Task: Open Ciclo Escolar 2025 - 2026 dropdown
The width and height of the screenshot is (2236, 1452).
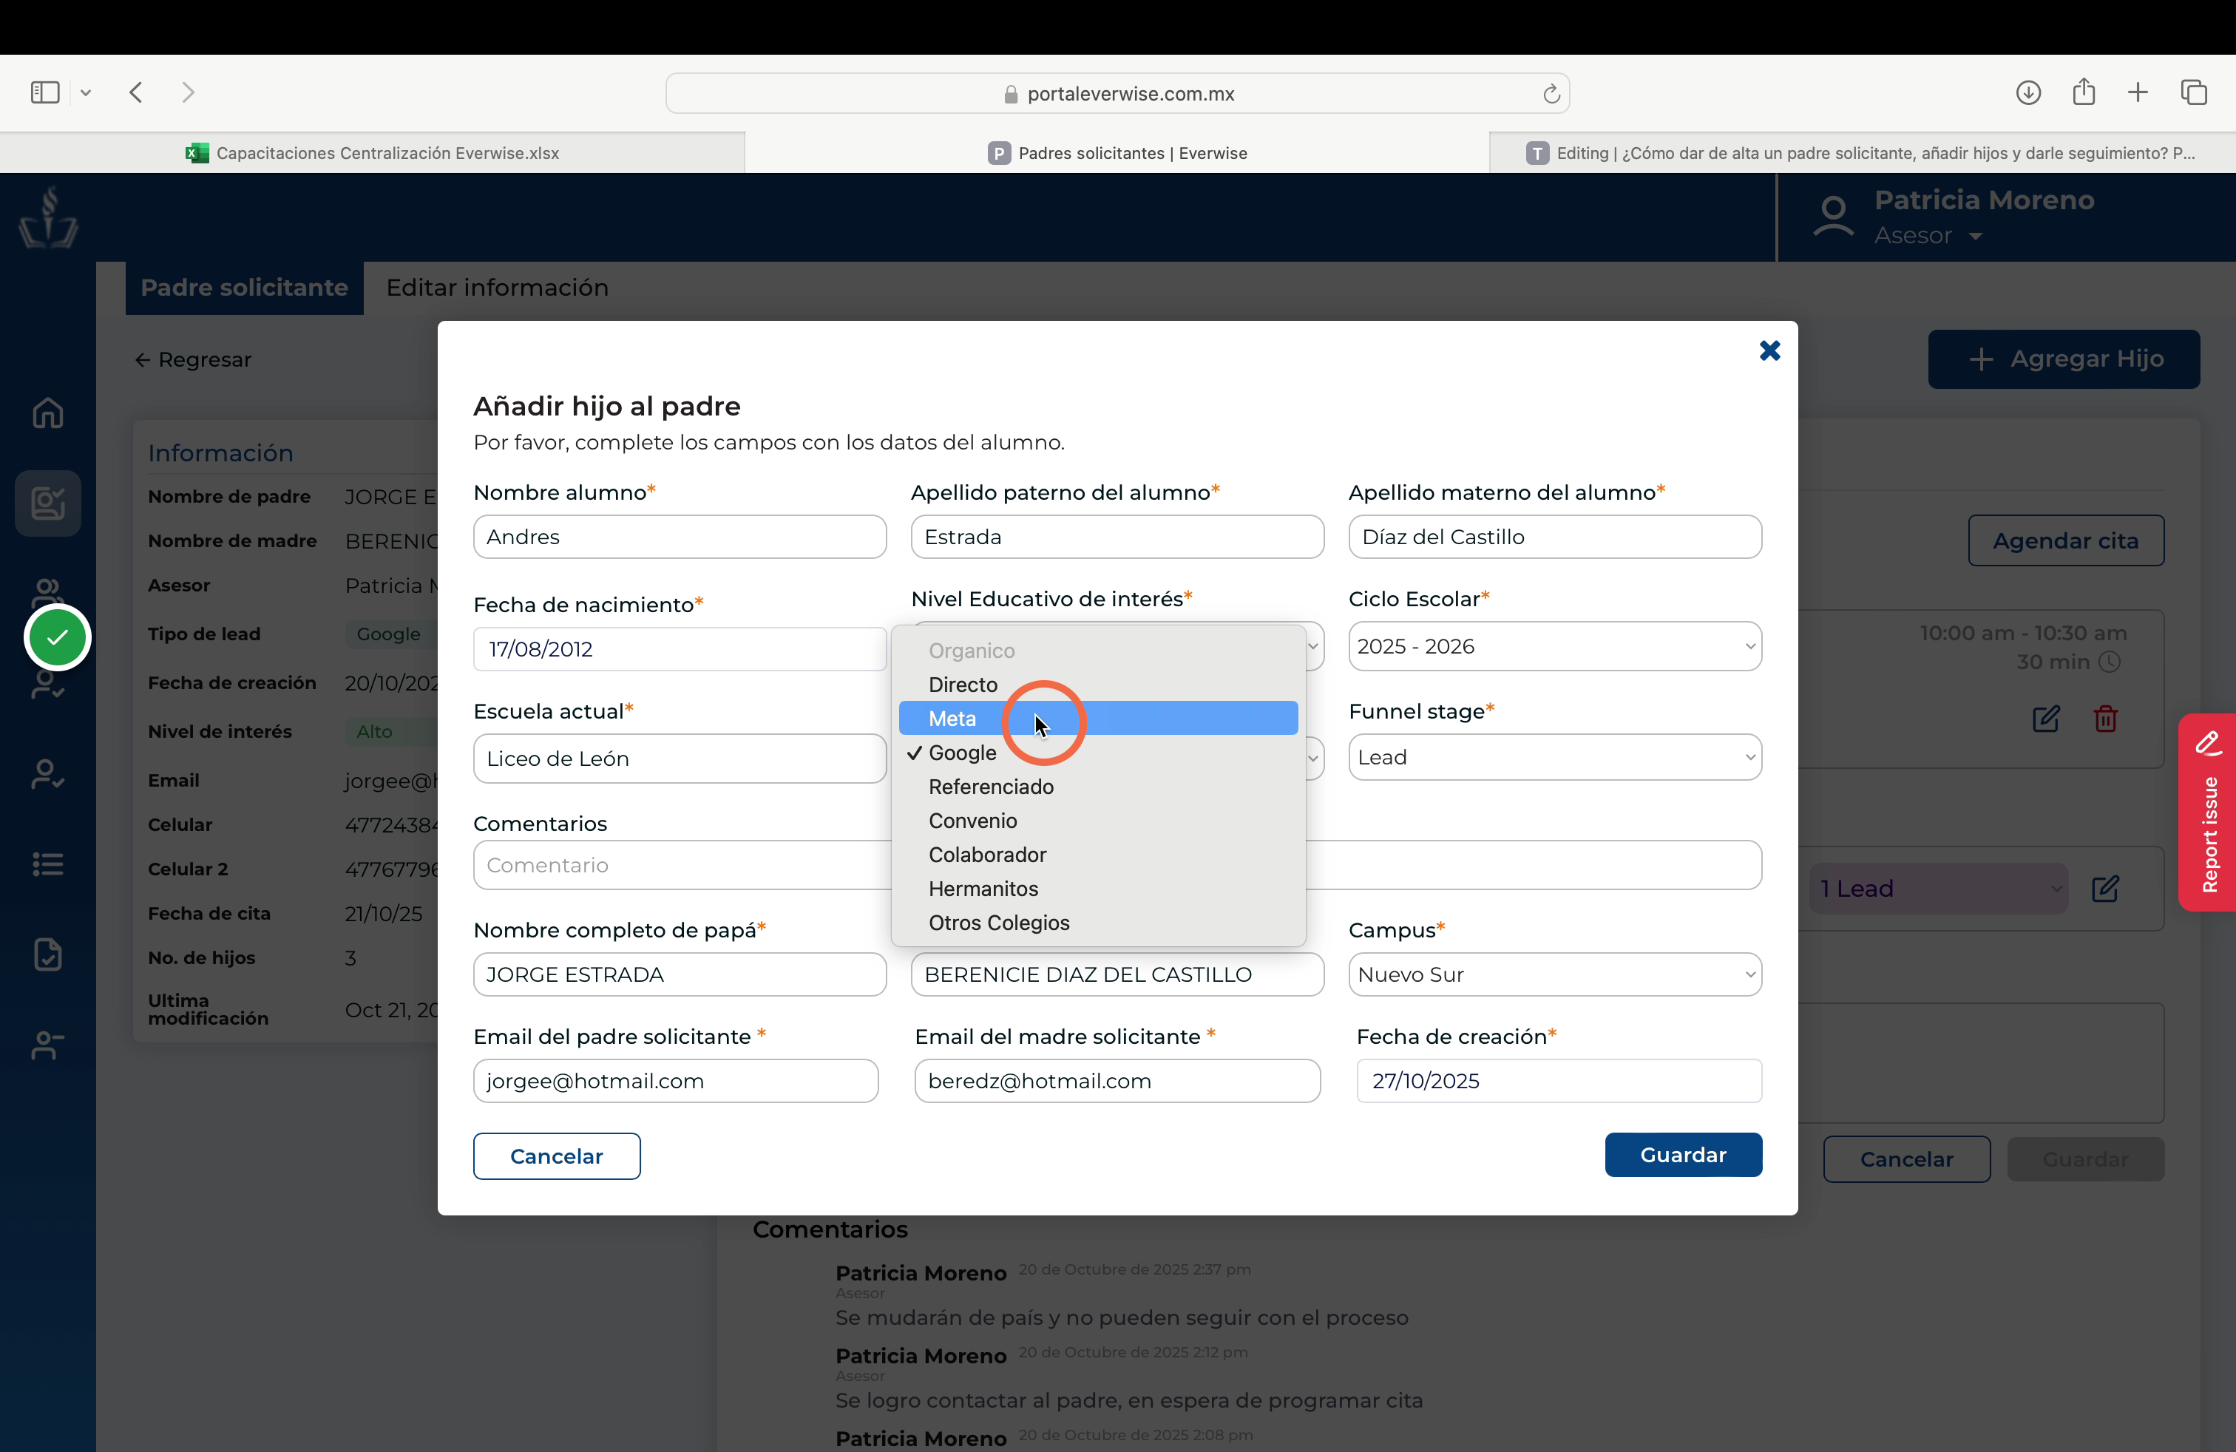Action: pyautogui.click(x=1555, y=646)
